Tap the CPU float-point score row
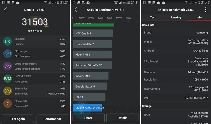Image resolution: width=211 pixels, height=124 pixels. click(40, 56)
